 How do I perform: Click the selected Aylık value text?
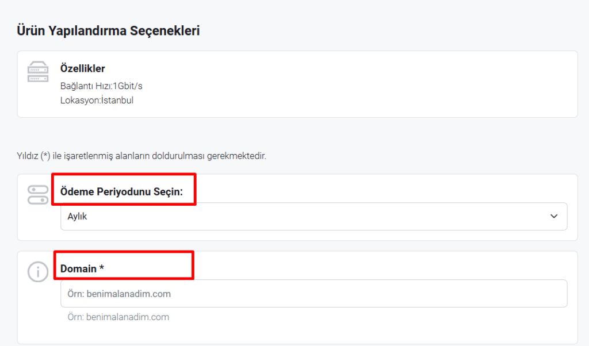[78, 217]
